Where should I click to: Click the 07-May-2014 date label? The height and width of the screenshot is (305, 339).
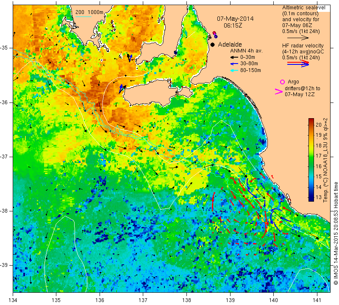(x=235, y=19)
